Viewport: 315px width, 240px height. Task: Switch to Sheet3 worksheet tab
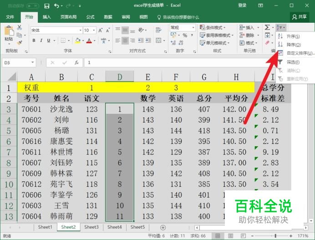pyautogui.click(x=91, y=227)
